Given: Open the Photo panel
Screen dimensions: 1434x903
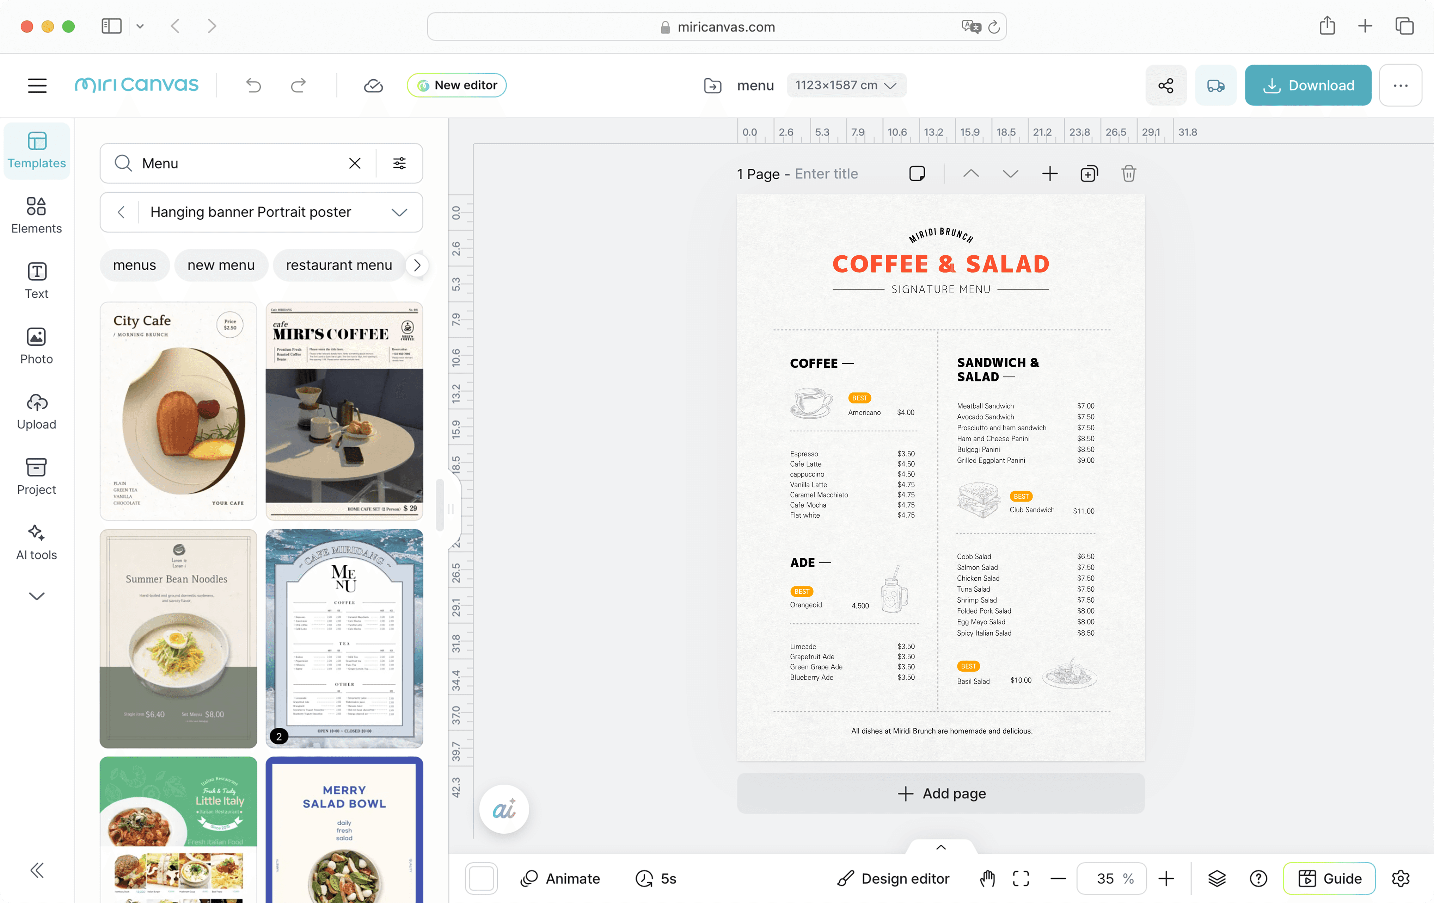Looking at the screenshot, I should point(36,345).
